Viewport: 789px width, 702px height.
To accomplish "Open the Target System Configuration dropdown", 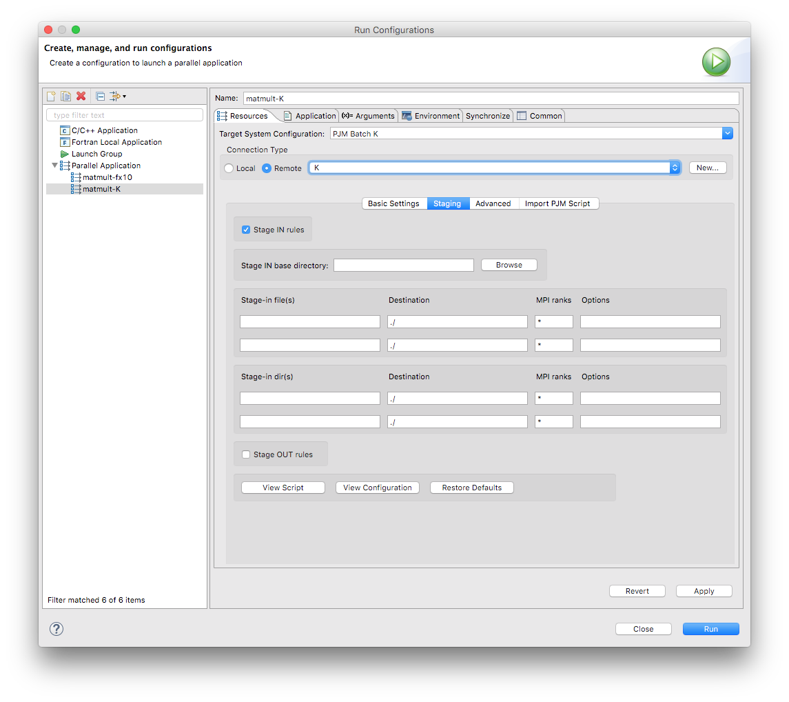I will 727,134.
